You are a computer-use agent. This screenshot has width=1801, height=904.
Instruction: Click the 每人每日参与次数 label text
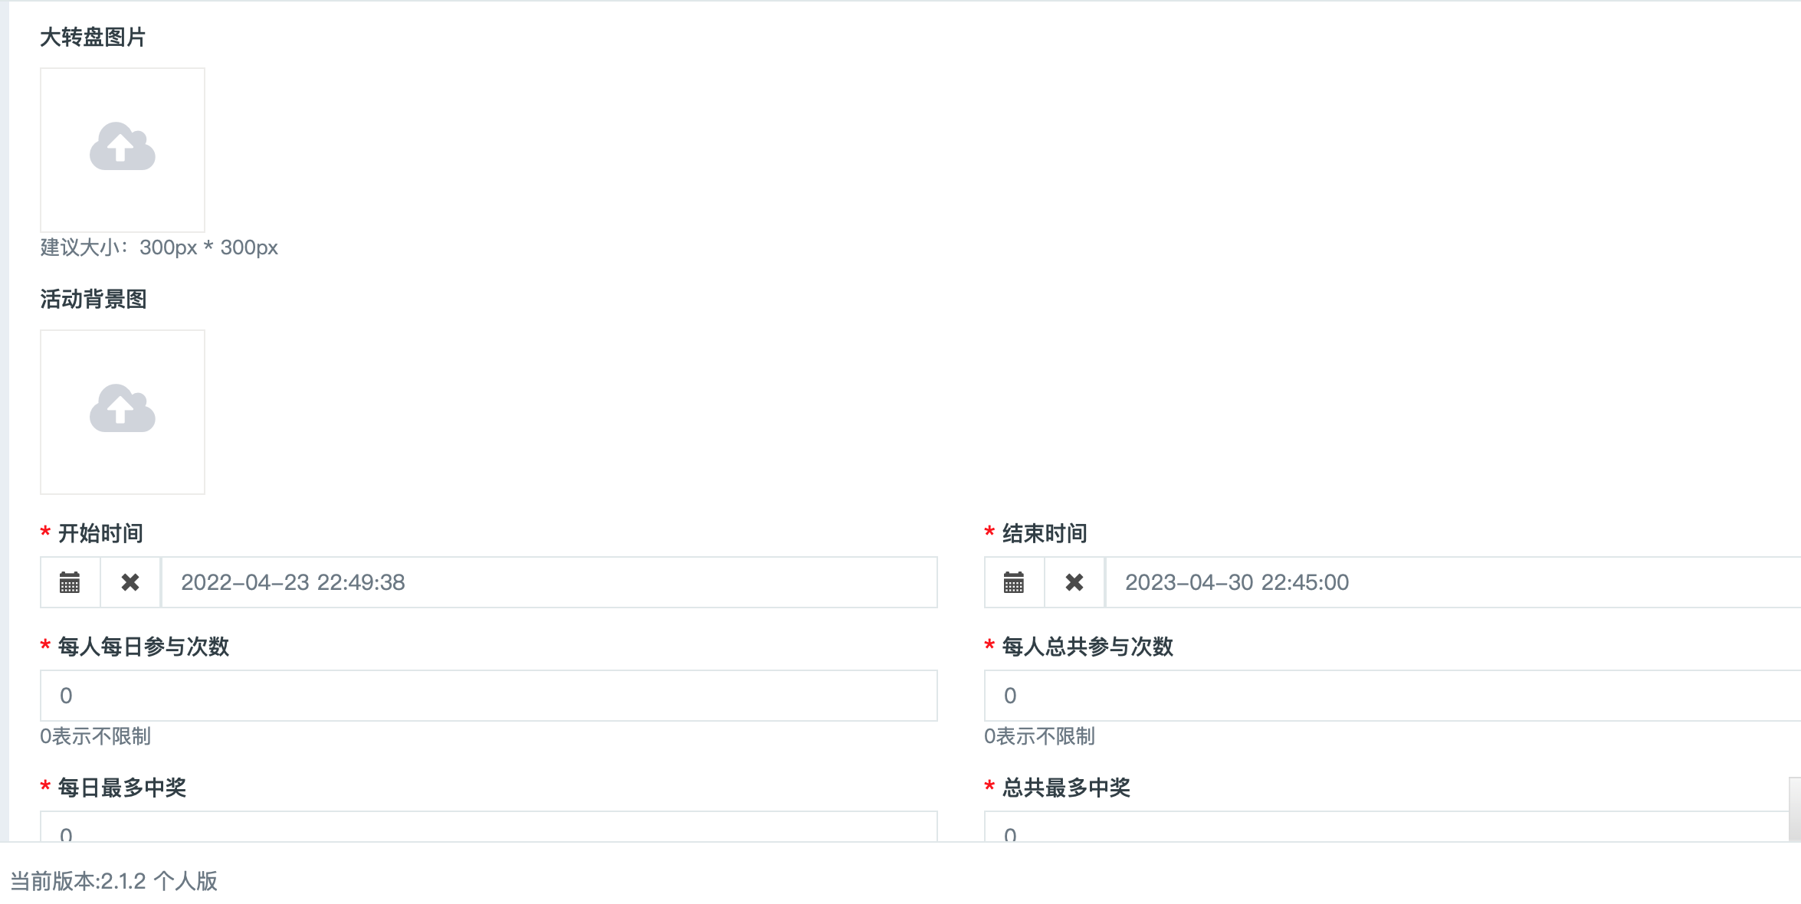(x=143, y=647)
